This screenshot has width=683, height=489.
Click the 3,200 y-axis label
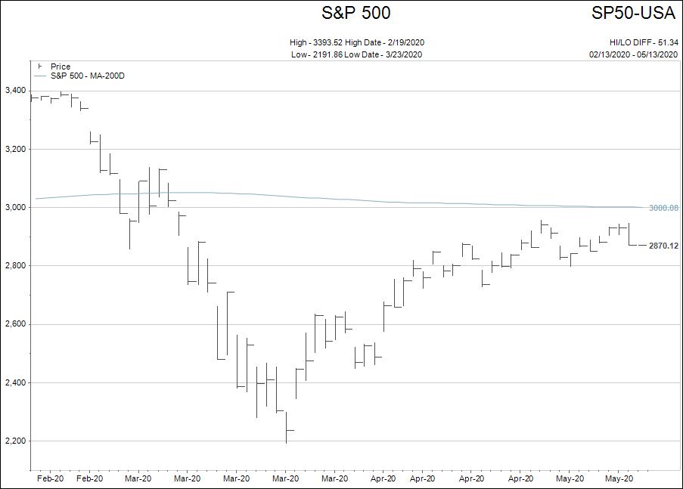16,149
